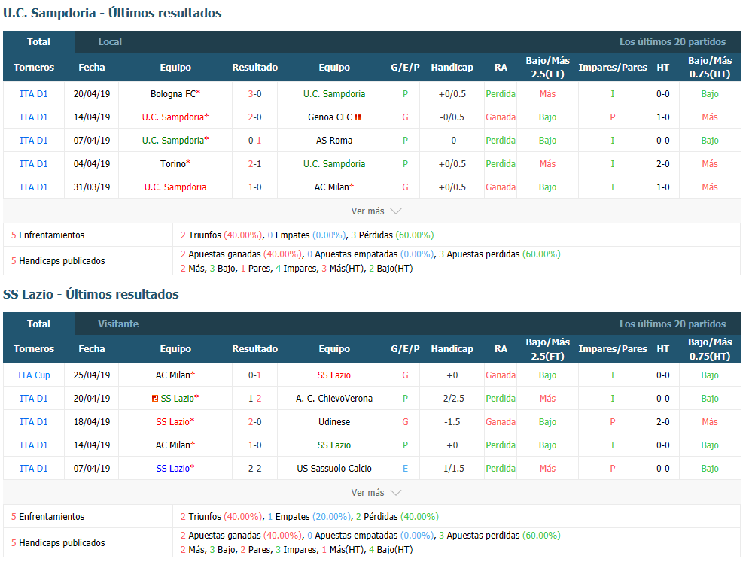Select 1 Empates (20.00%) in Lazio summary
Viewport: 749px width, 562px height.
point(309,517)
